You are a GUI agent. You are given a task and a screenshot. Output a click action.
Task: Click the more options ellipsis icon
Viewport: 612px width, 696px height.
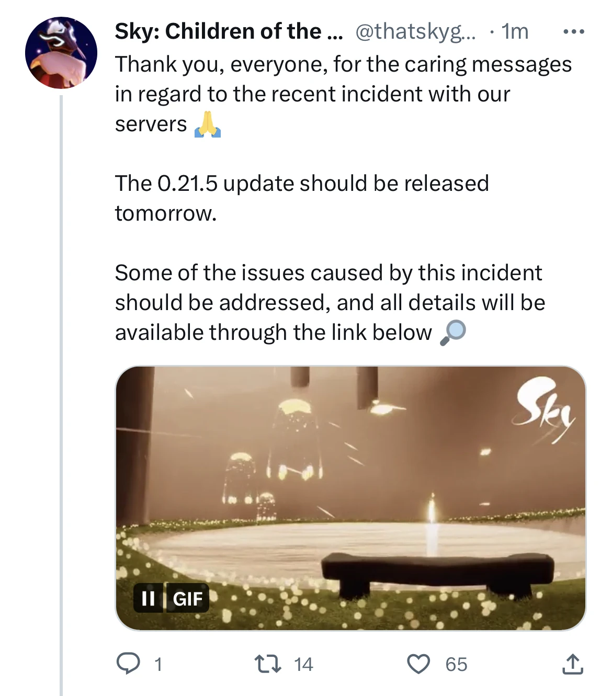[574, 30]
